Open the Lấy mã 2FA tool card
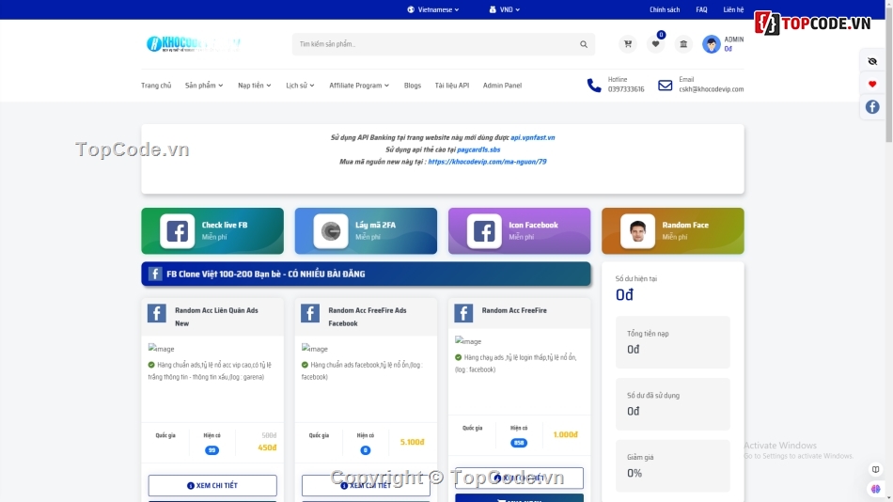893x502 pixels. [x=366, y=230]
